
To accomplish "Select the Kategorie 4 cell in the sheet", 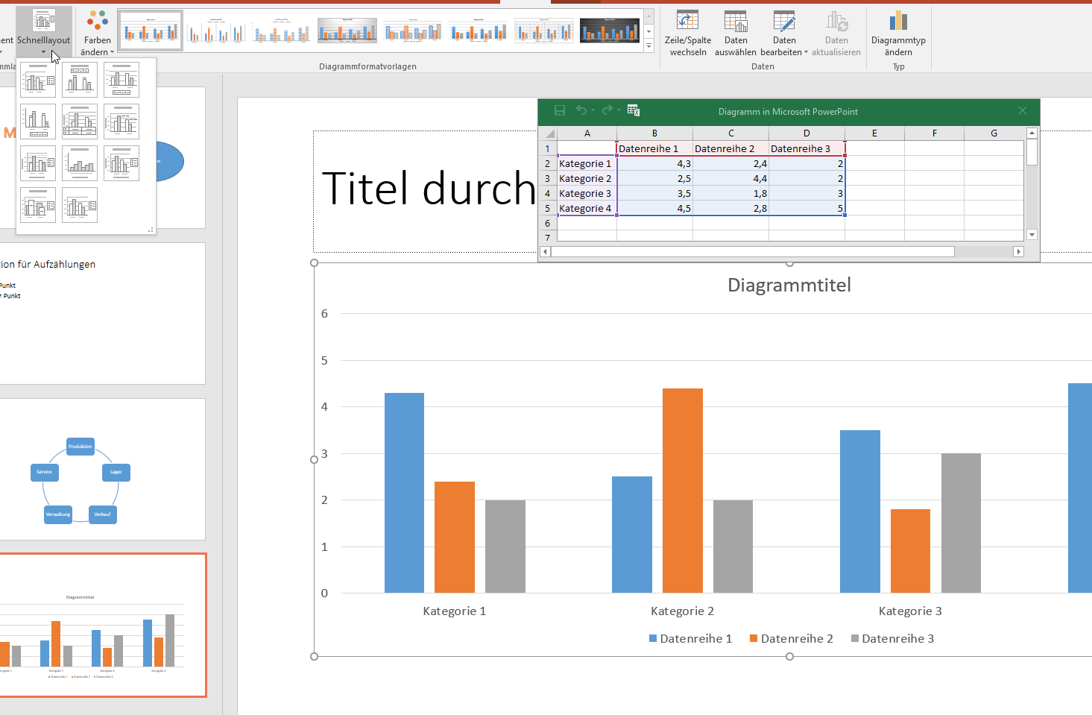I will [587, 208].
